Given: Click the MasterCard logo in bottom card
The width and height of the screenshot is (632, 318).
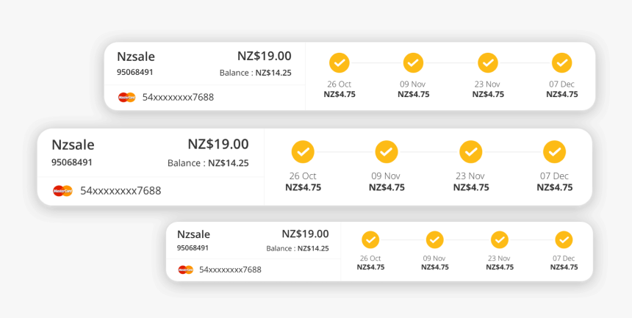Looking at the screenshot, I should [186, 270].
